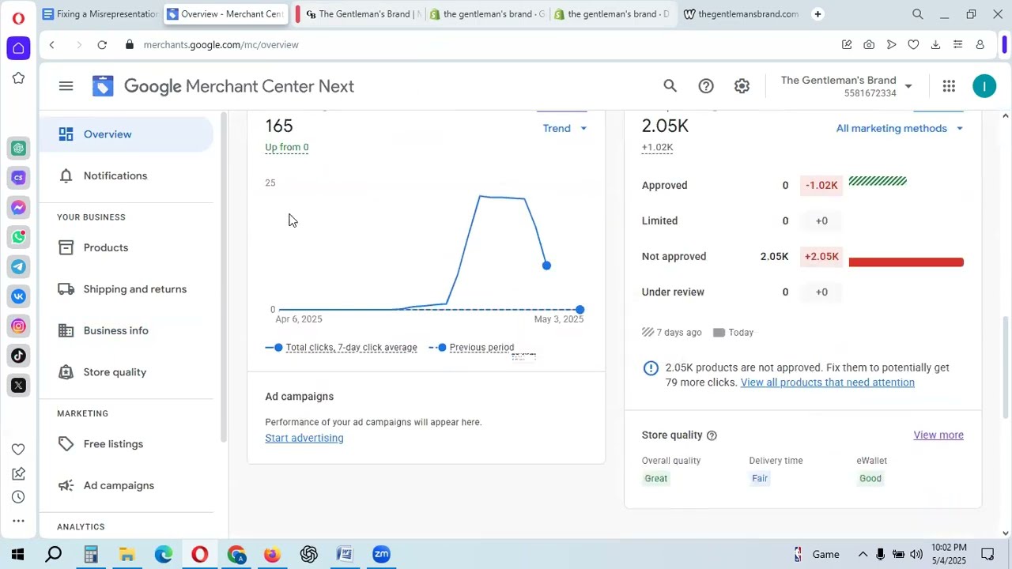Reload the page
This screenshot has height=569, width=1012.
tap(102, 45)
